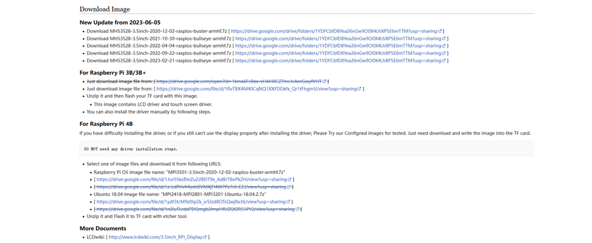
Task: Open the active MPI3501 Raspberry Pi OS image link
Action: [x=192, y=179]
